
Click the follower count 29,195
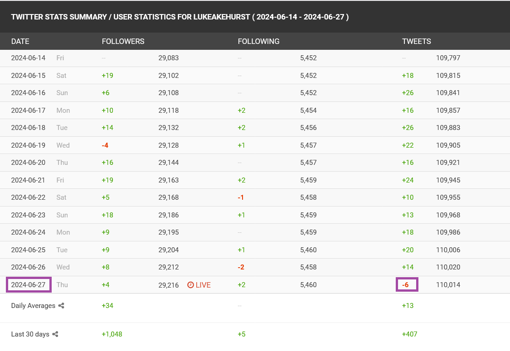tap(169, 232)
